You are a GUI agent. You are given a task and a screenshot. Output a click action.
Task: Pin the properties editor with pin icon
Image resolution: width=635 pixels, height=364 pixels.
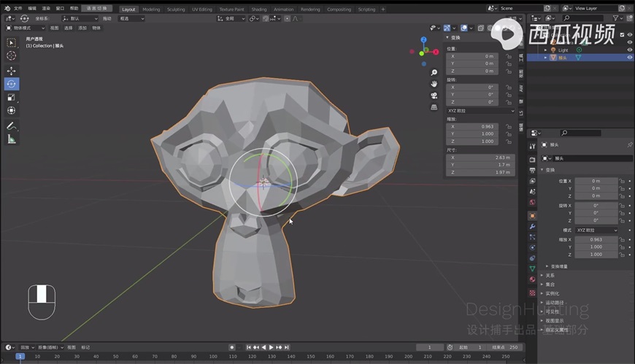(x=630, y=144)
